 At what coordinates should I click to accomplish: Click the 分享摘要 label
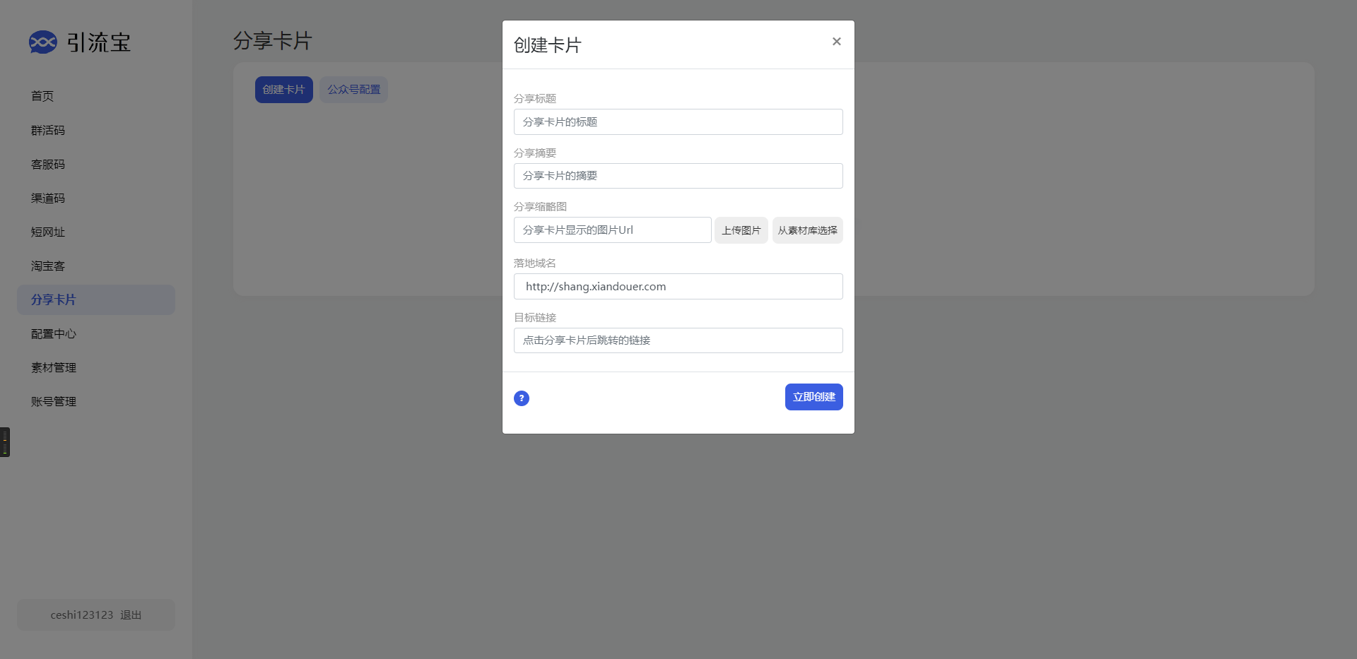click(x=535, y=153)
